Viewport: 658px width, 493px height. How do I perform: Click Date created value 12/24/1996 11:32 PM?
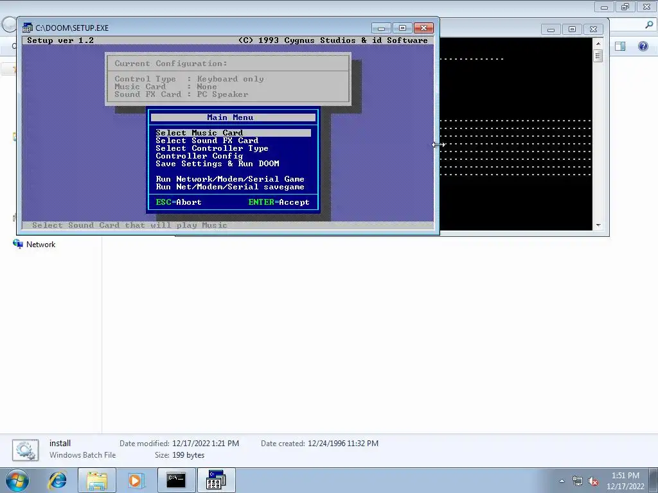tap(343, 444)
